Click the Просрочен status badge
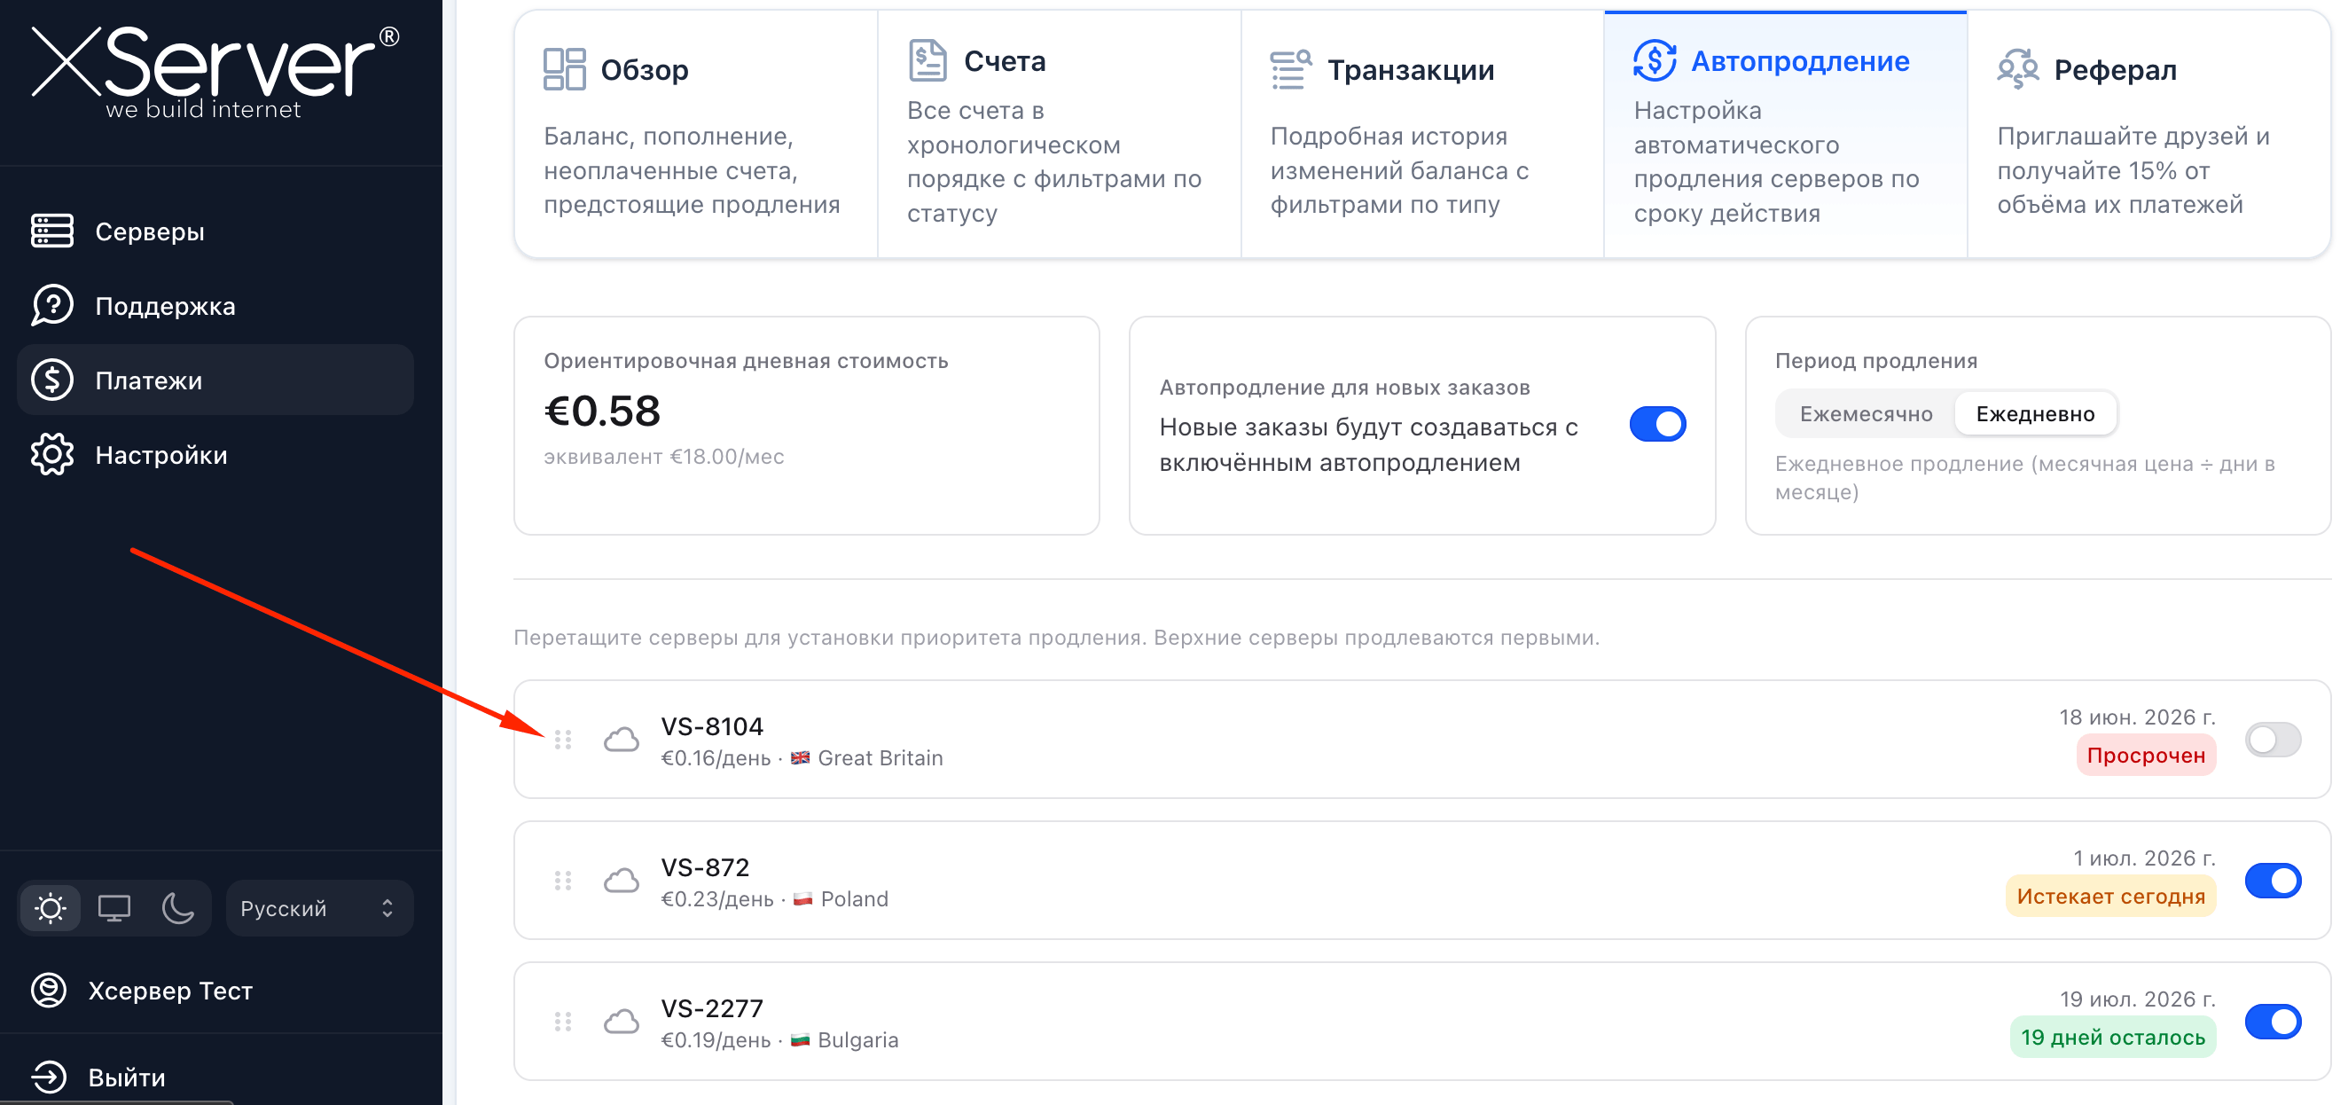Image resolution: width=2348 pixels, height=1105 pixels. pos(2146,756)
